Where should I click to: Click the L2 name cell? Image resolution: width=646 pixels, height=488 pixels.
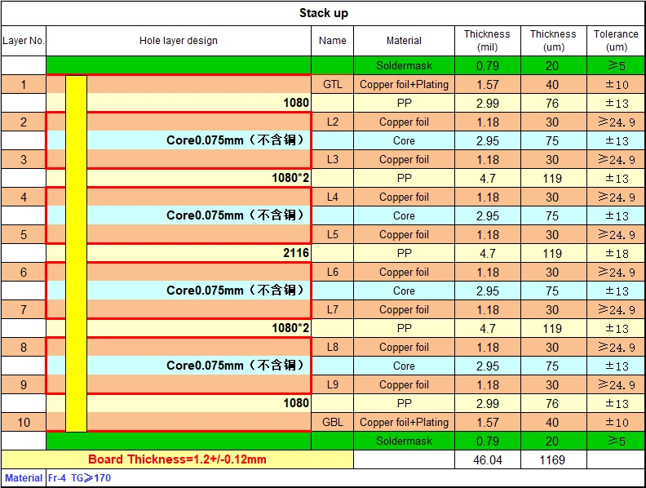(x=333, y=122)
